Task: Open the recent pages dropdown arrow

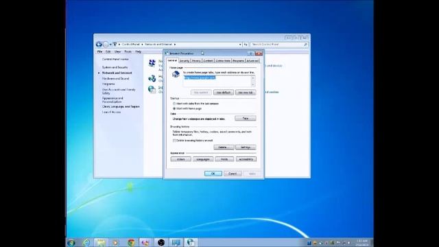Action: [x=110, y=44]
